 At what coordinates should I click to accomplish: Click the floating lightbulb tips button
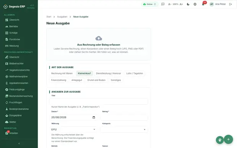click(220, 140)
